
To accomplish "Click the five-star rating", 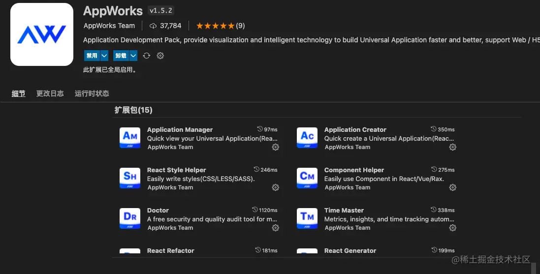I will point(215,26).
